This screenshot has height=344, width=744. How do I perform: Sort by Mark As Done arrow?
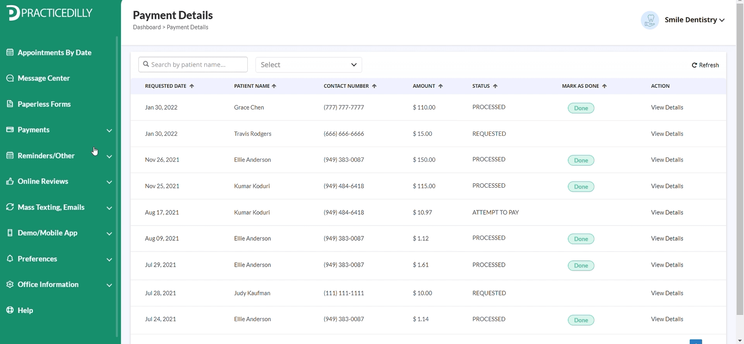[604, 86]
